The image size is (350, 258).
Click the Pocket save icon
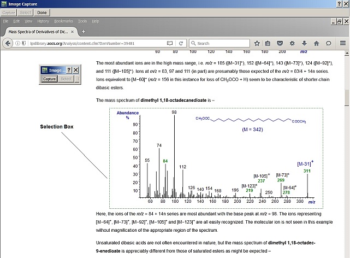(x=280, y=43)
